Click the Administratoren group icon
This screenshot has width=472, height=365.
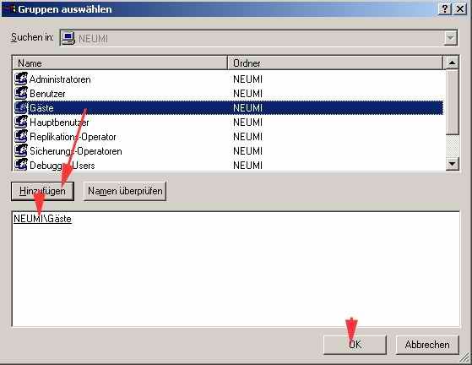click(21, 79)
